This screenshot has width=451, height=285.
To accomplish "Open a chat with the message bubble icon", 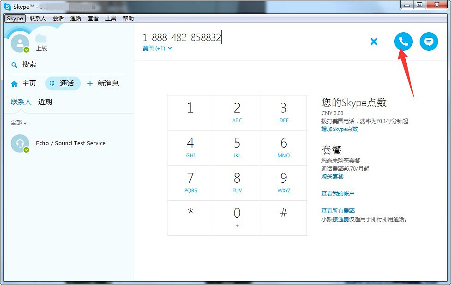I will [428, 41].
